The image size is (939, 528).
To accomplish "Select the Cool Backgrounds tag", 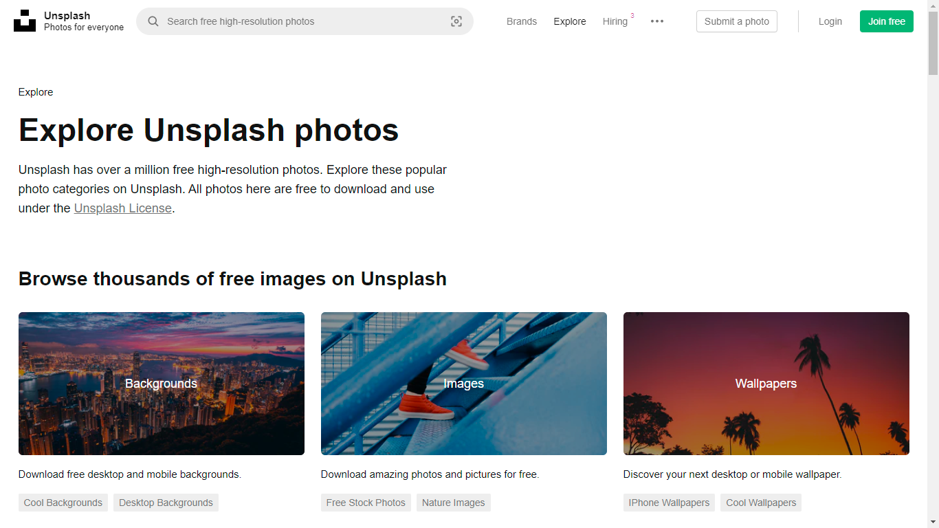I will (x=63, y=503).
